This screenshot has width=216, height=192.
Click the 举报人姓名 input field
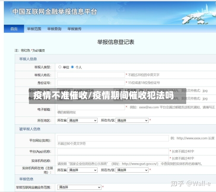[91, 75]
